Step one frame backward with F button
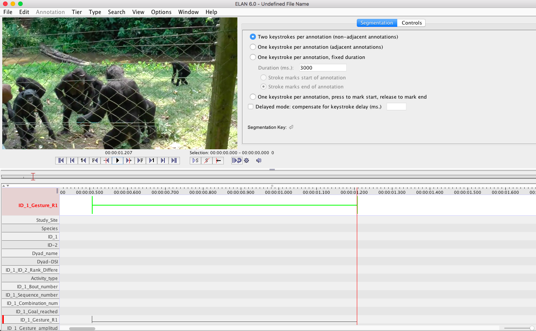The width and height of the screenshot is (536, 331). tap(94, 161)
